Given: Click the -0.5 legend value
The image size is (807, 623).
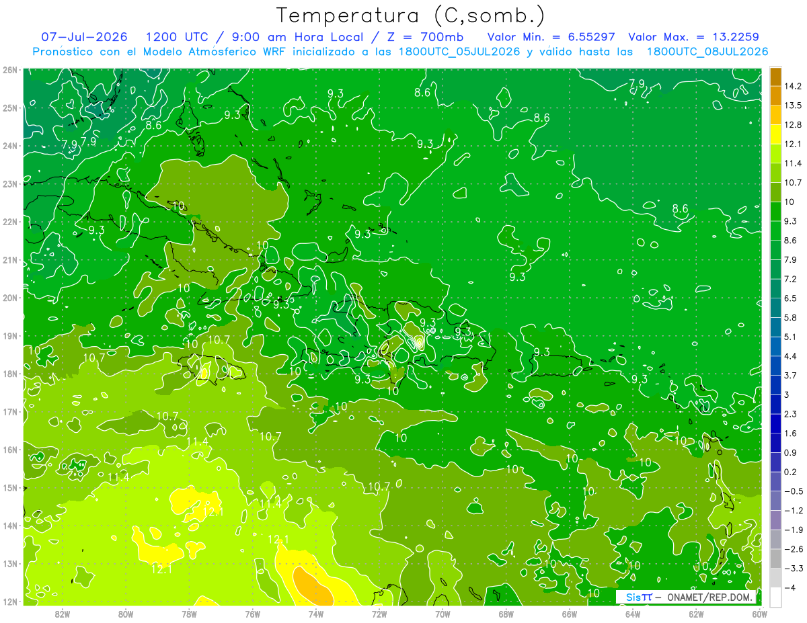Looking at the screenshot, I should (793, 491).
